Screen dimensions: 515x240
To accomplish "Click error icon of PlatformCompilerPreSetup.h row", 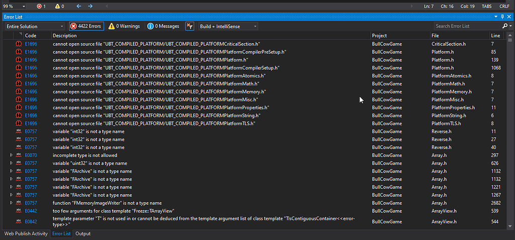I will point(19,52).
